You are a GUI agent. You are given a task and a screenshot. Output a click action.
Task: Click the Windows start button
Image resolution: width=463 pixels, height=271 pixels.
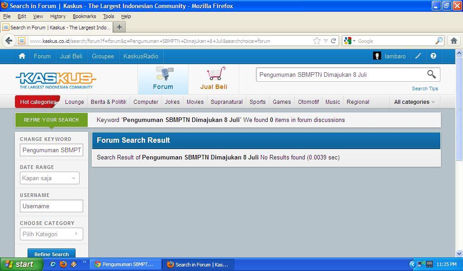pyautogui.click(x=21, y=264)
